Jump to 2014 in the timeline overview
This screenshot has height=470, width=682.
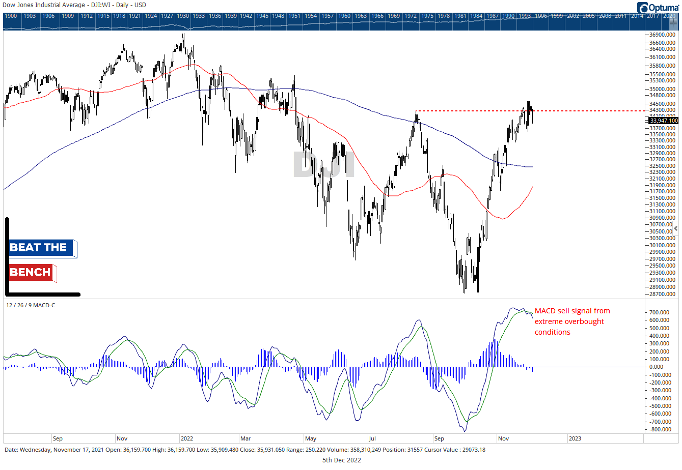point(637,16)
